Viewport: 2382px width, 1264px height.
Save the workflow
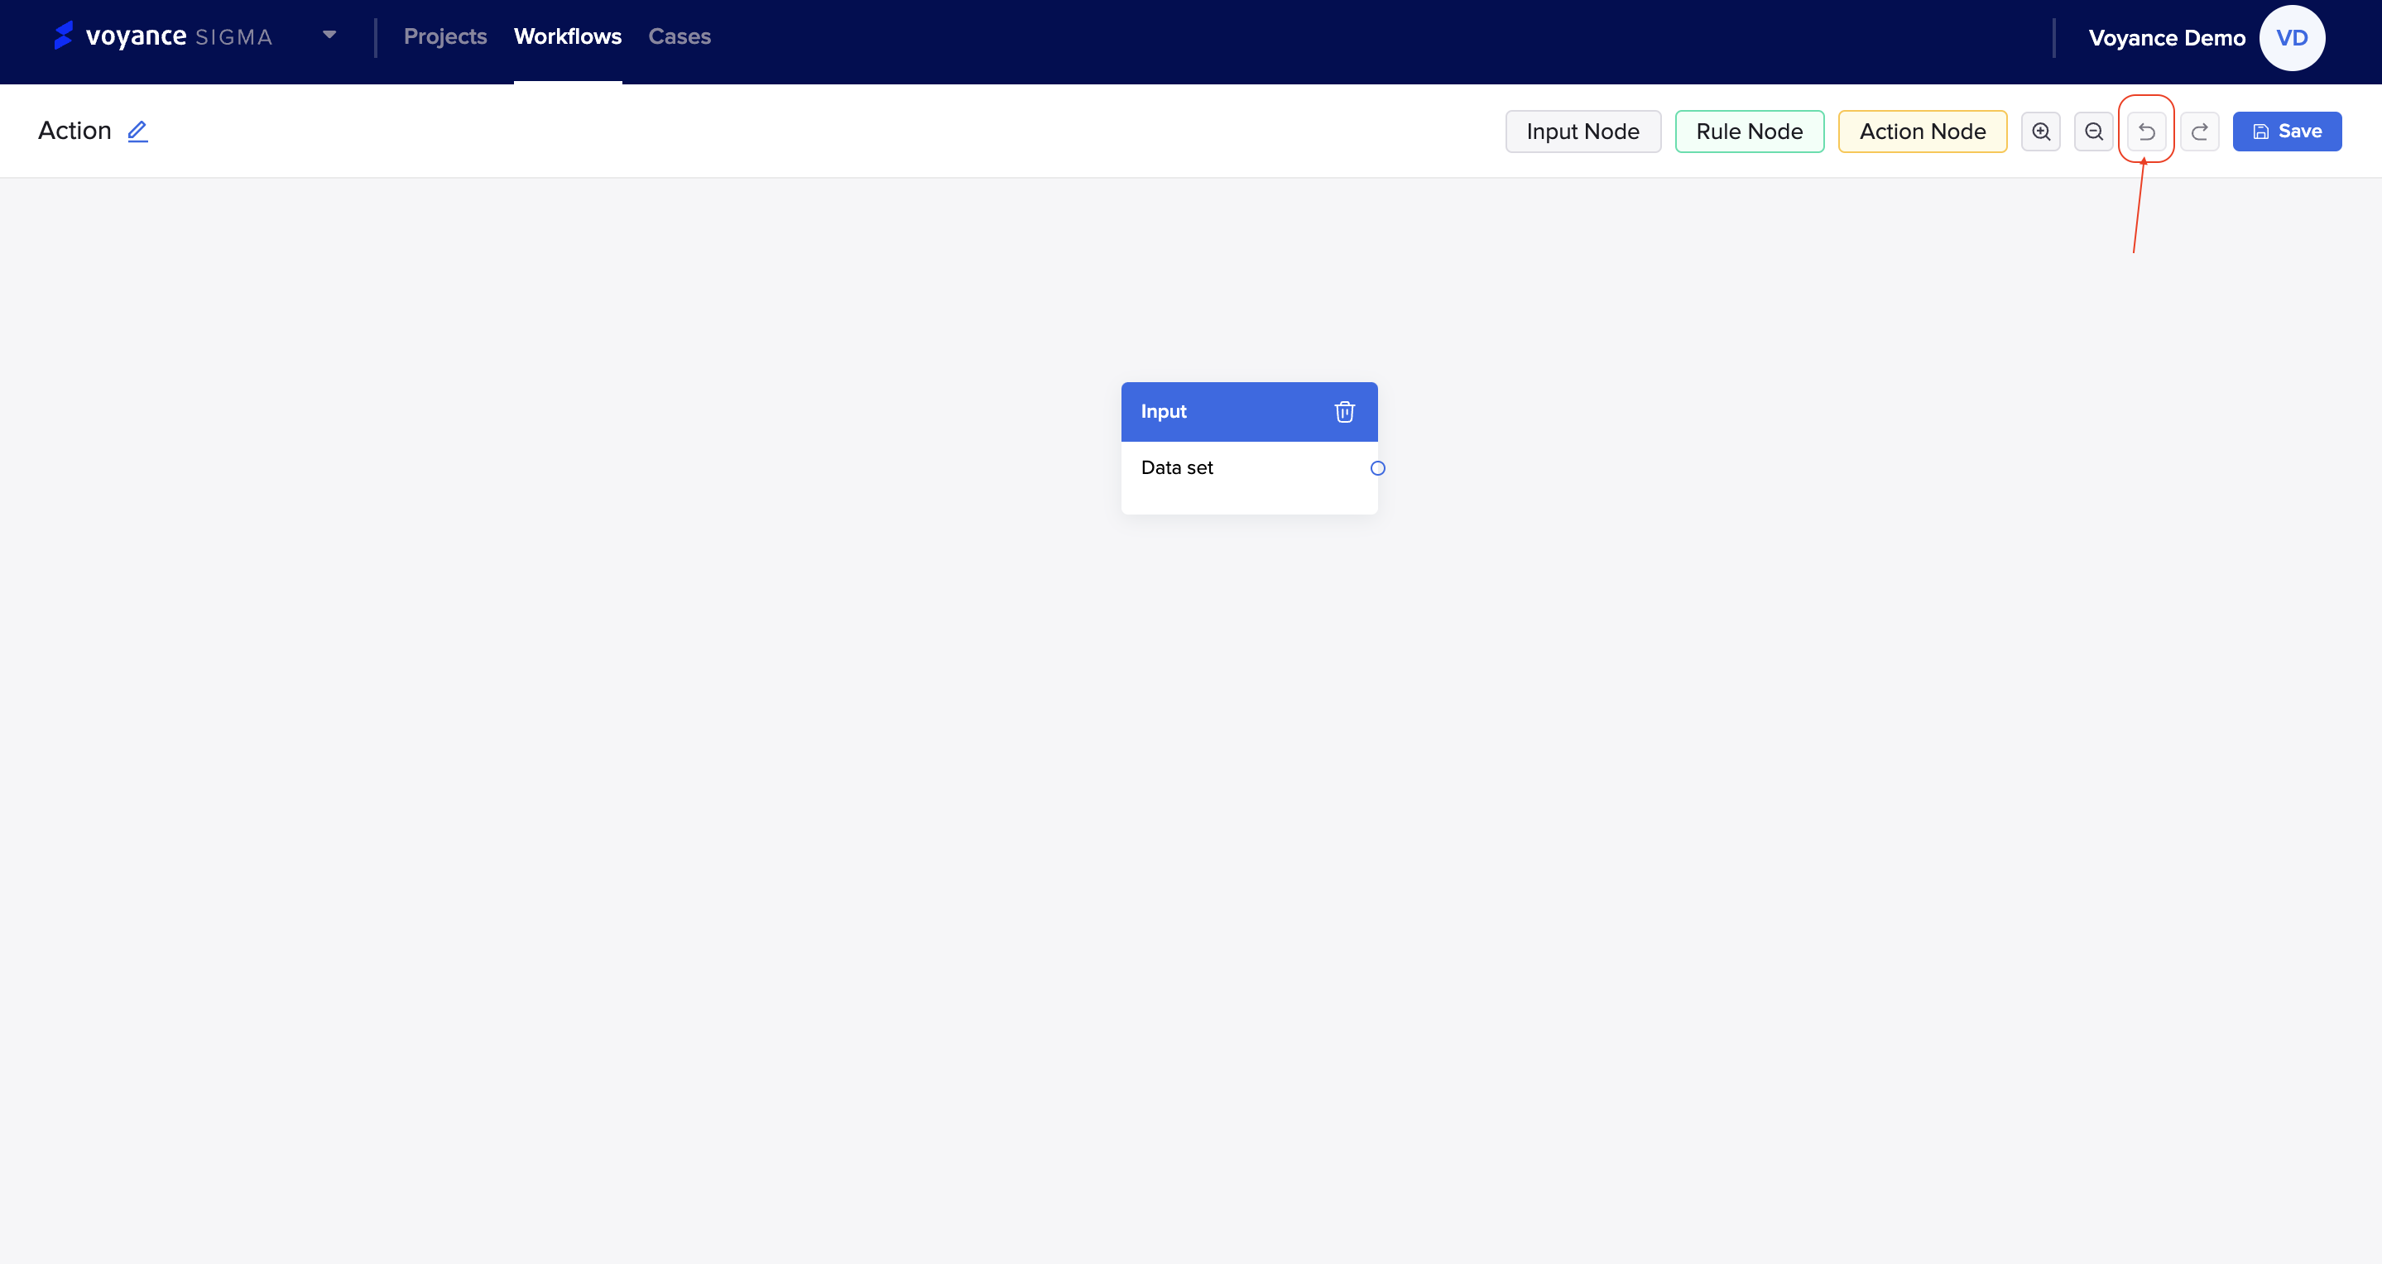click(x=2287, y=132)
